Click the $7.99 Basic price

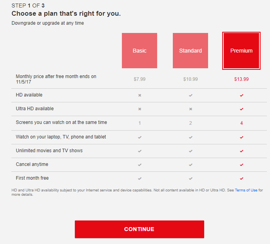point(140,79)
